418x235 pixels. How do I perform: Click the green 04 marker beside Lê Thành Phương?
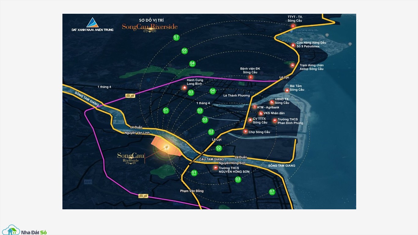click(x=212, y=91)
